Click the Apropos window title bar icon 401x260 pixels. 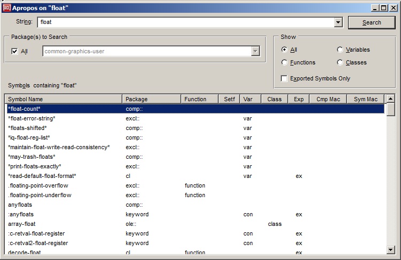pyautogui.click(x=7, y=8)
